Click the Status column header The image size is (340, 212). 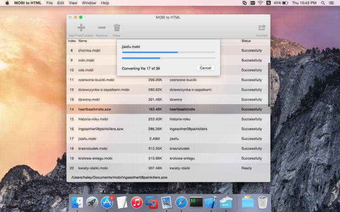tap(246, 41)
